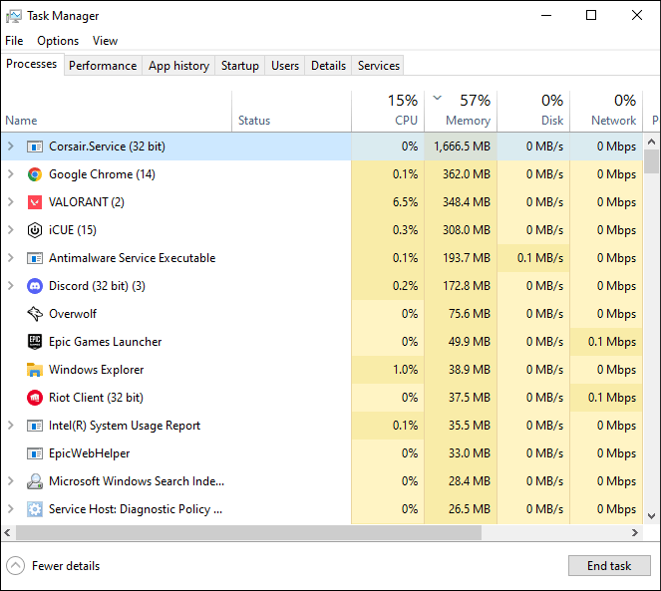The image size is (661, 591).
Task: Expand Antimalware Service Executable row
Action: point(11,258)
